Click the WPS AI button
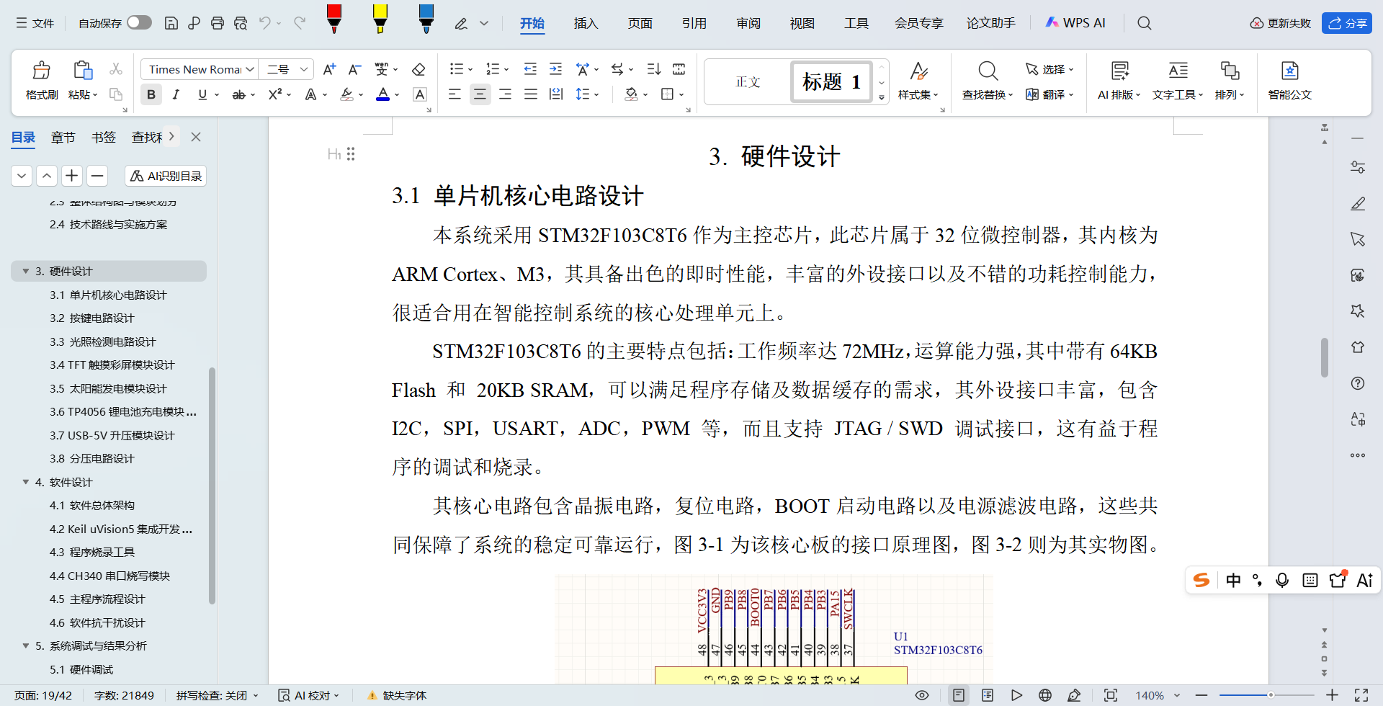Viewport: 1383px width, 706px height. click(1075, 23)
